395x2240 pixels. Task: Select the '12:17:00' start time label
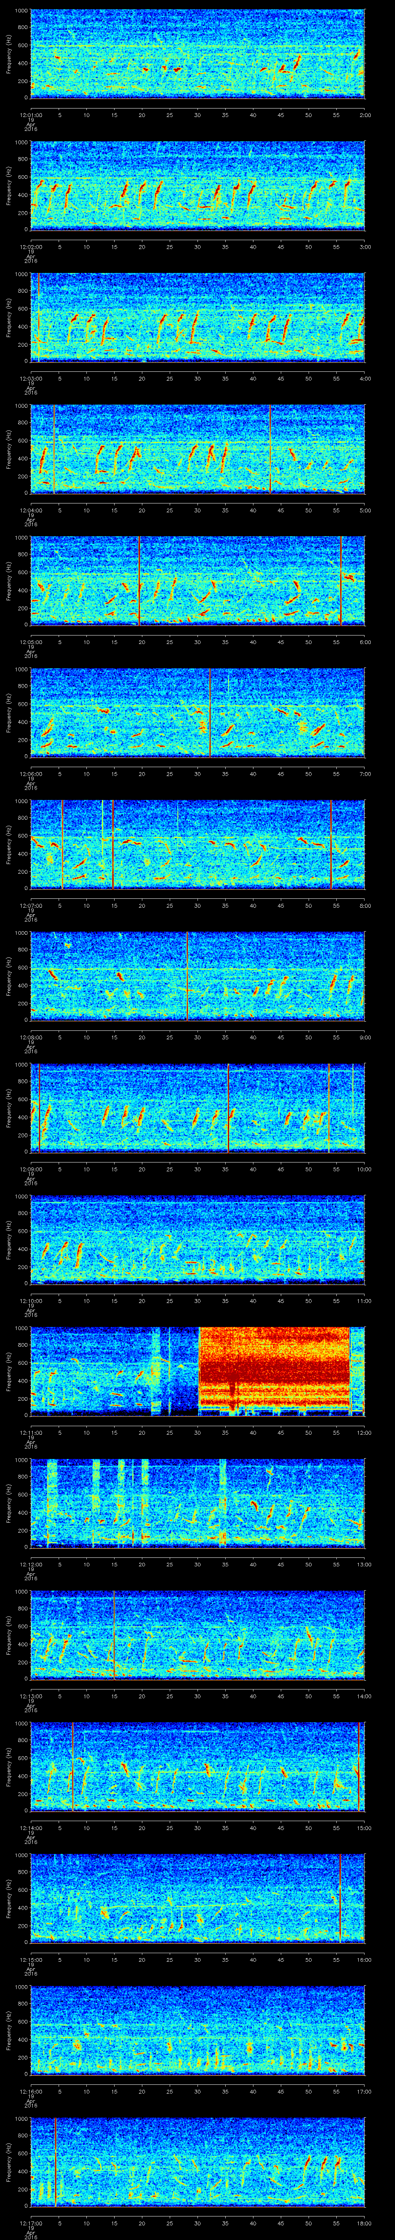(31, 2223)
